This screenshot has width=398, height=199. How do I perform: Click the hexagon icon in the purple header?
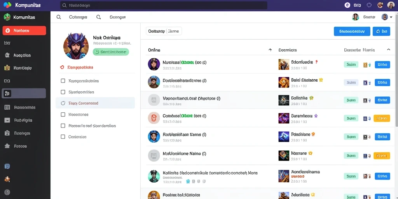point(369,5)
